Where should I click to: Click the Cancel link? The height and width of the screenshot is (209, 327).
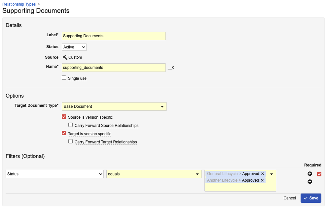click(289, 198)
